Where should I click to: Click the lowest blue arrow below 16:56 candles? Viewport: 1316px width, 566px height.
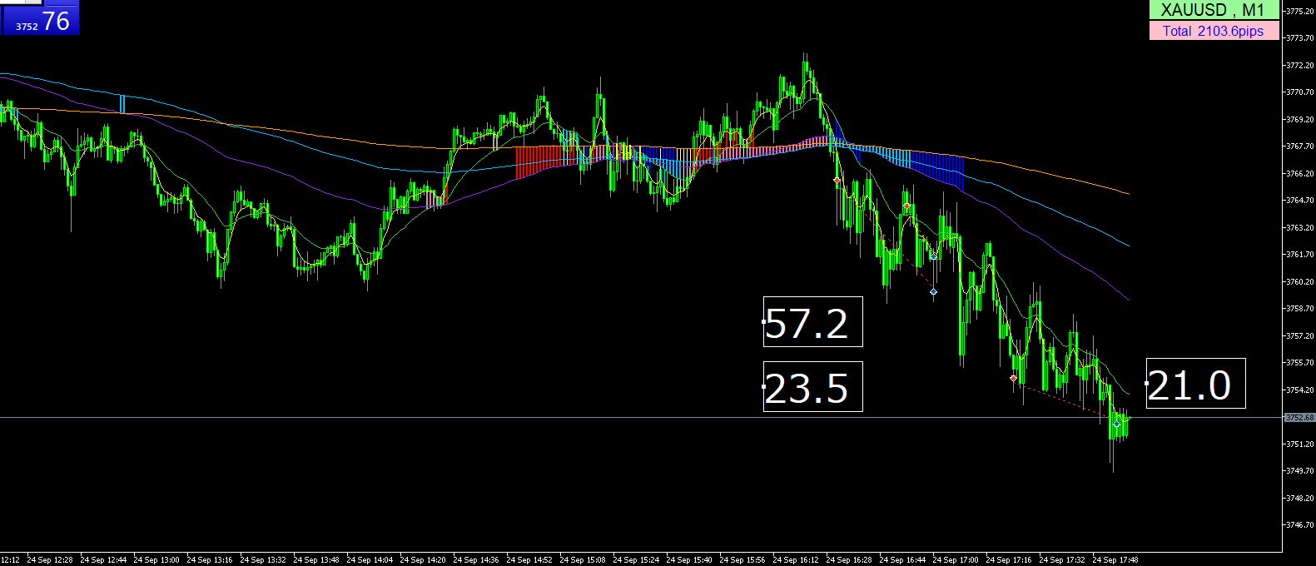tap(933, 292)
